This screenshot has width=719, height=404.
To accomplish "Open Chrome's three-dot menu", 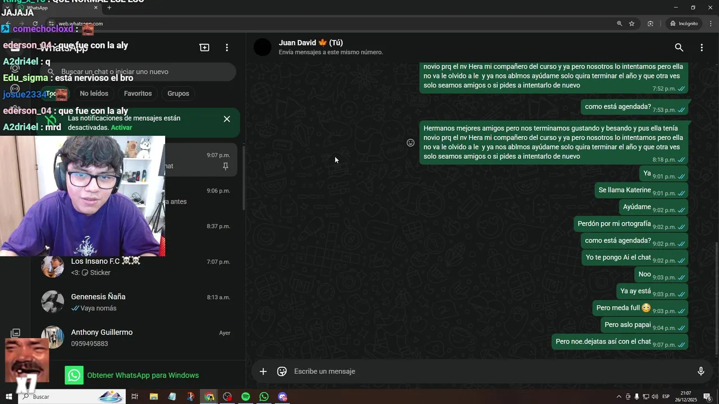I will [711, 24].
